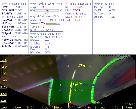Click the blue LLngtp cross marker
This screenshot has height=109, width=136.
[x=61, y=88]
